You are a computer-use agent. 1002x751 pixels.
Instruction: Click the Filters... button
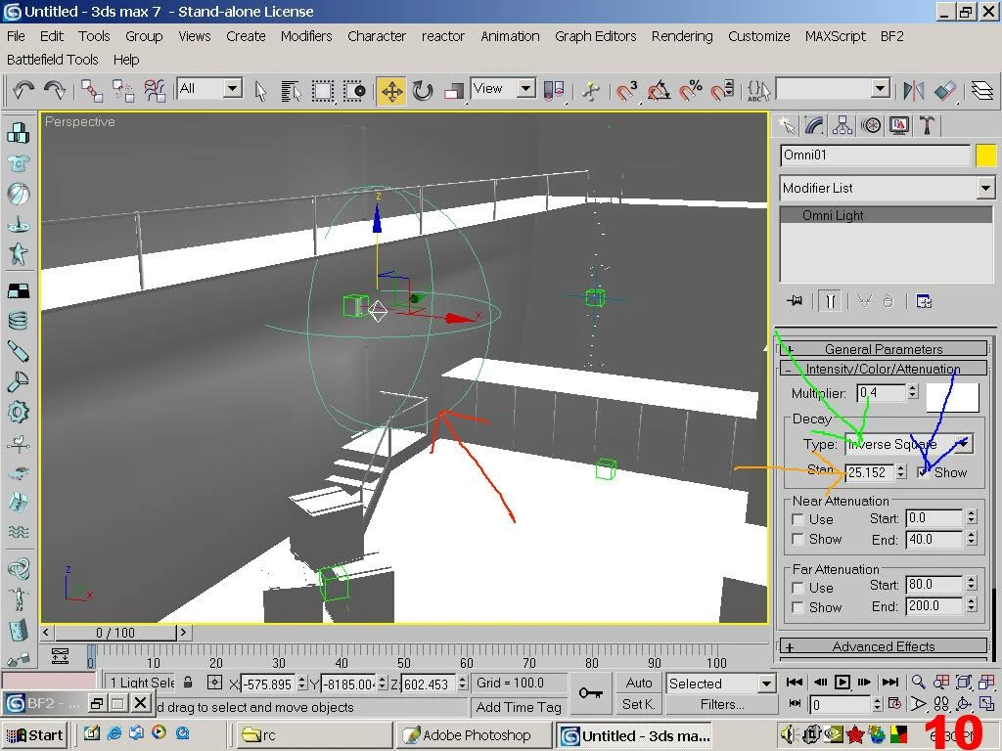click(x=722, y=704)
